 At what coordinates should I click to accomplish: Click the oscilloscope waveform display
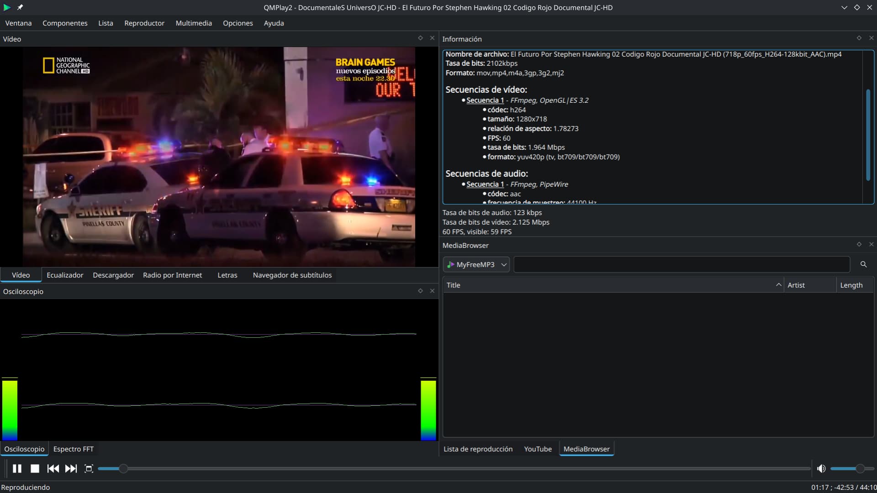pos(219,370)
